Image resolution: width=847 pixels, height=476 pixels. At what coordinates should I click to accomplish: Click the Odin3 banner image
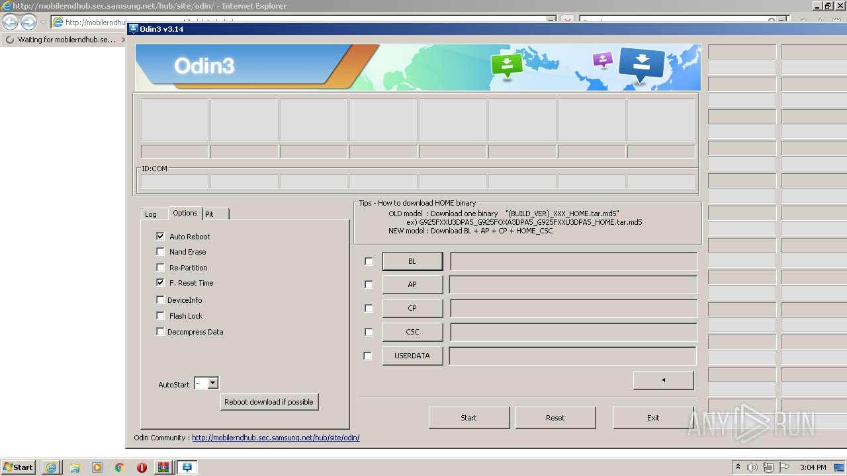point(418,67)
